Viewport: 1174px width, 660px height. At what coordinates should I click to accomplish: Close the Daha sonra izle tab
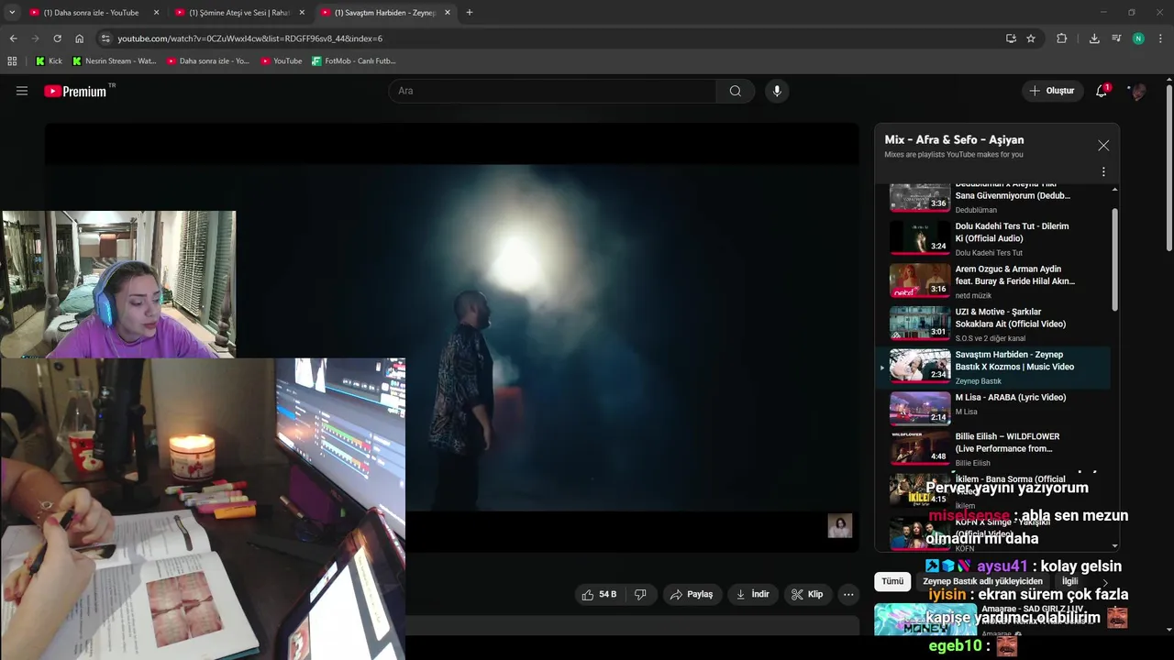pyautogui.click(x=156, y=13)
